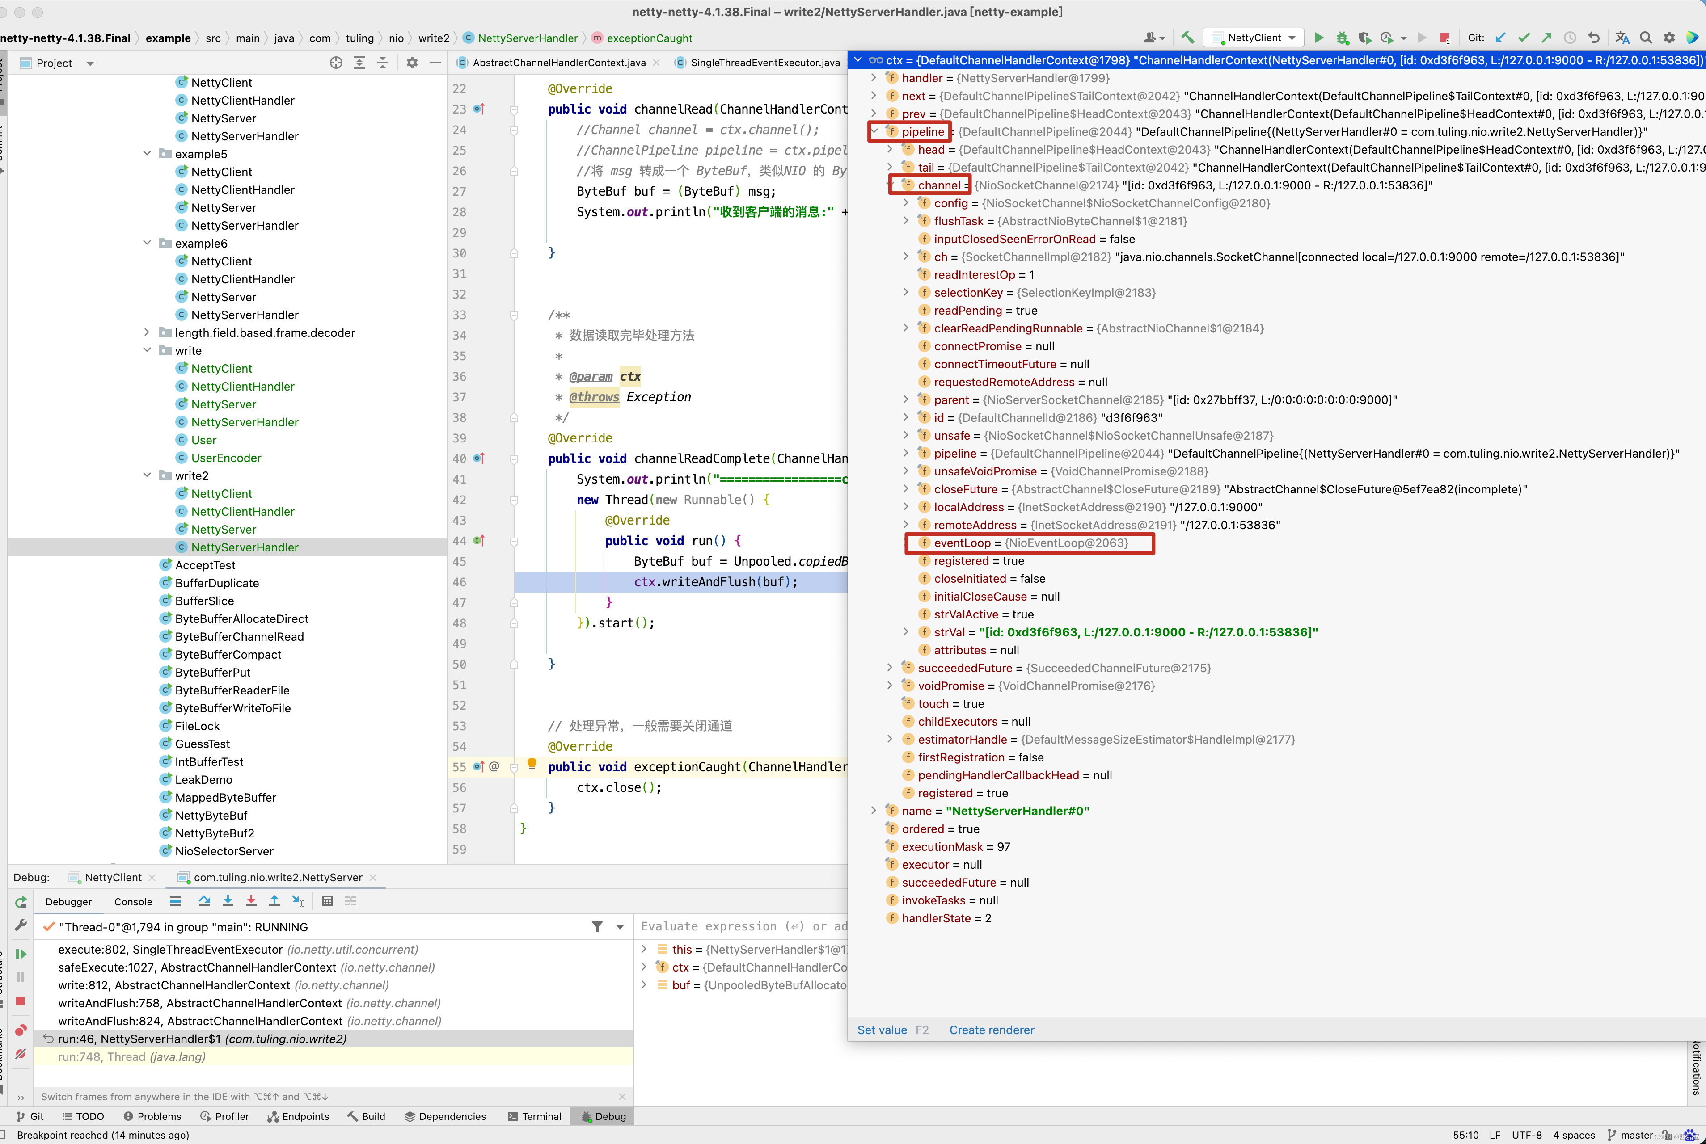Click the Build project hammer icon
This screenshot has width=1706, height=1144.
[x=1188, y=38]
